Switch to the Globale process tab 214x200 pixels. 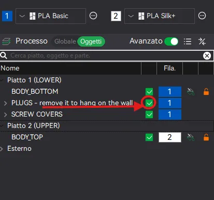click(x=65, y=41)
